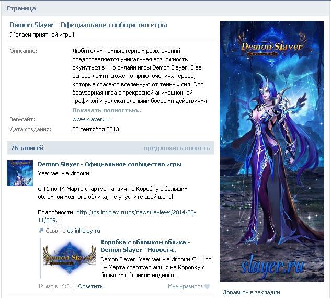Click the 'Описание:' field label
331x298 pixels.
pyautogui.click(x=23, y=51)
